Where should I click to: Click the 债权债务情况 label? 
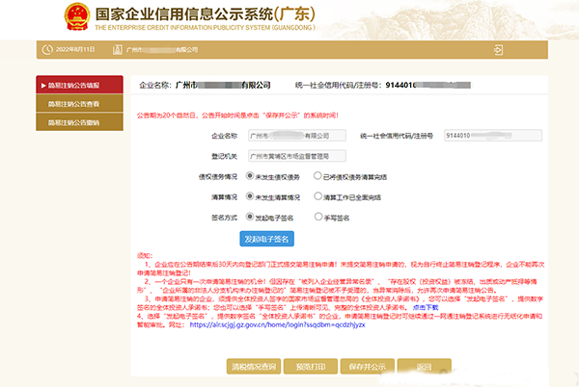click(x=218, y=177)
